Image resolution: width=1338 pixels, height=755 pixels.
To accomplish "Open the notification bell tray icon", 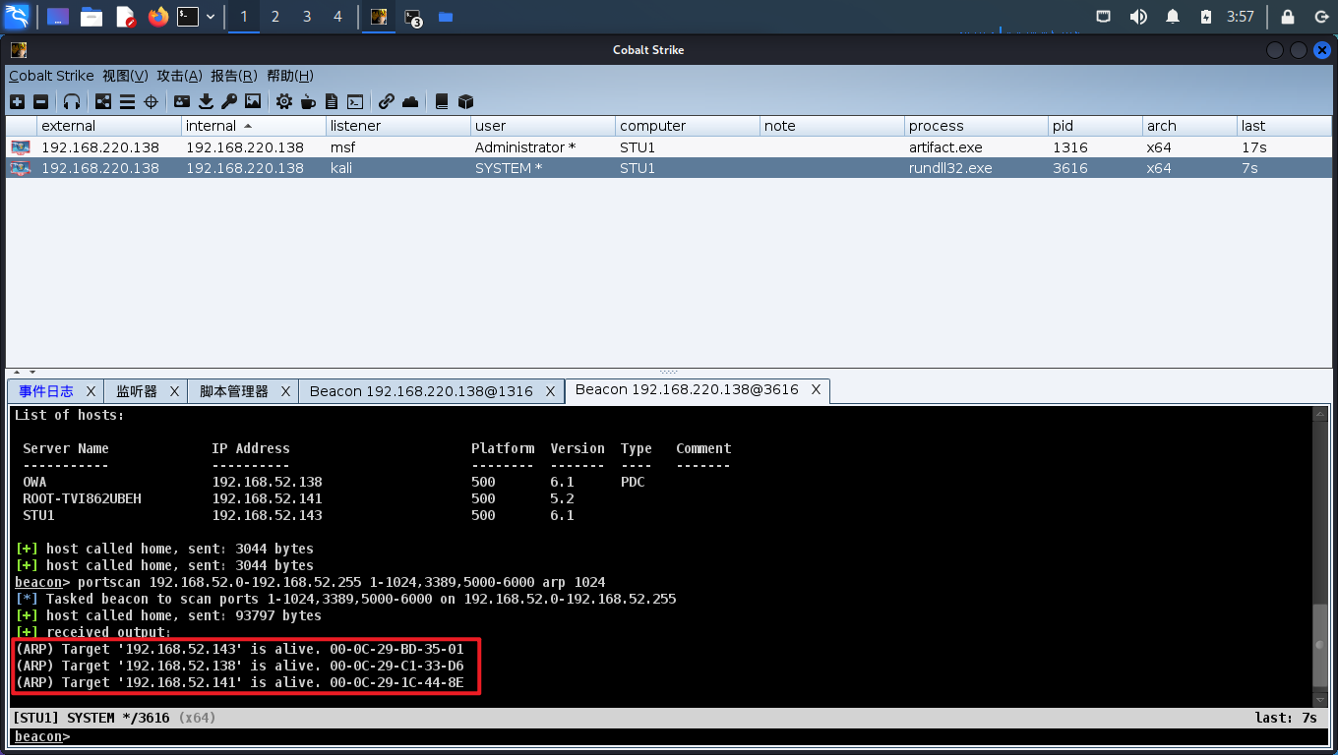I will [x=1173, y=17].
